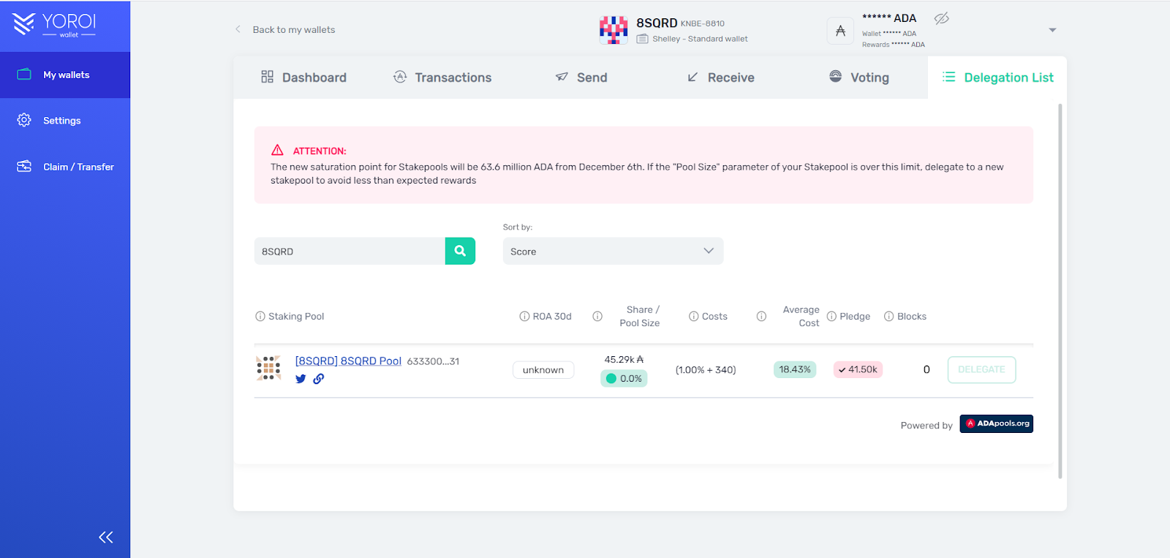Expand the wallet selector dropdown arrow
This screenshot has height=558, width=1170.
tap(1052, 30)
